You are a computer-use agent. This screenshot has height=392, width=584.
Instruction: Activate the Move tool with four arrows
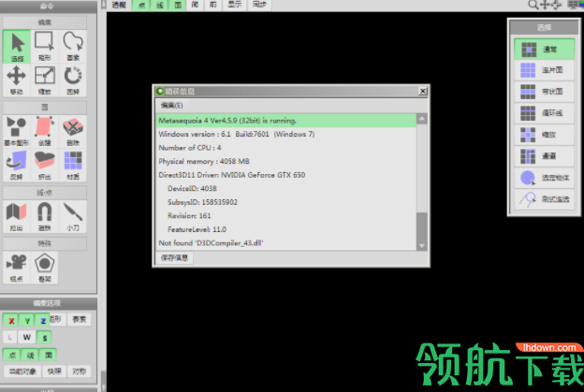pyautogui.click(x=17, y=80)
